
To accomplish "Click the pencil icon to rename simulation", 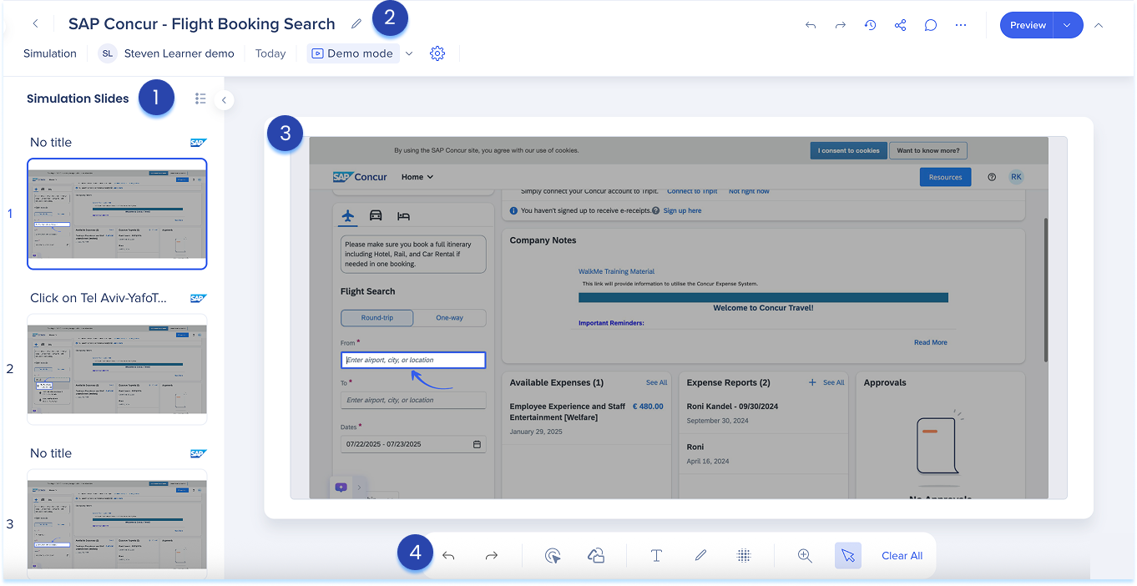I will point(356,24).
